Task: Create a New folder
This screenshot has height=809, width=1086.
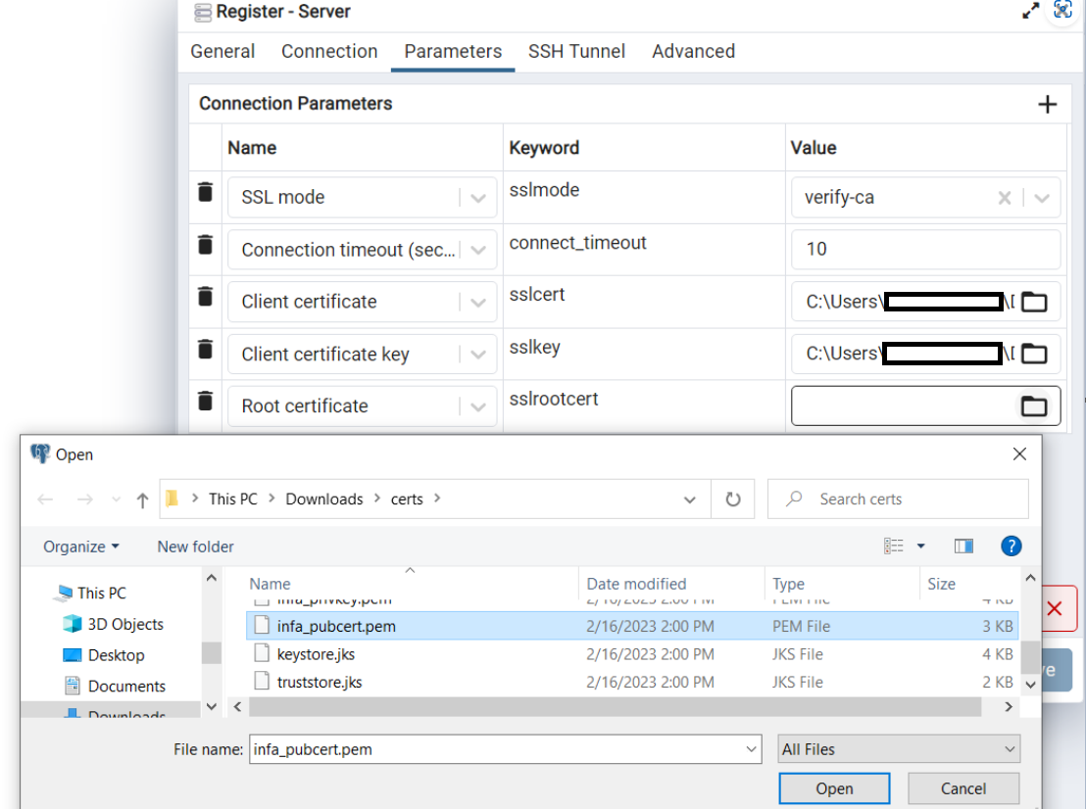Action: (x=195, y=547)
